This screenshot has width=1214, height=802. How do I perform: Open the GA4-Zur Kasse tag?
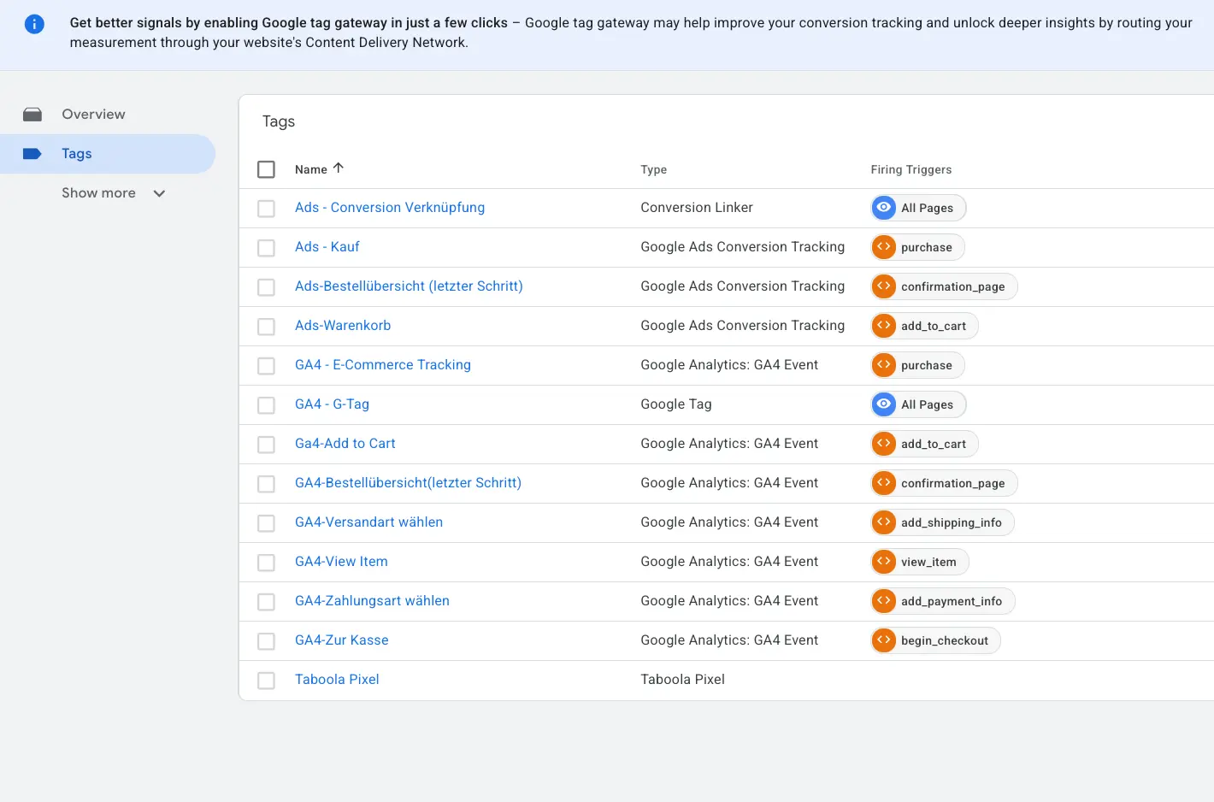[x=342, y=640]
